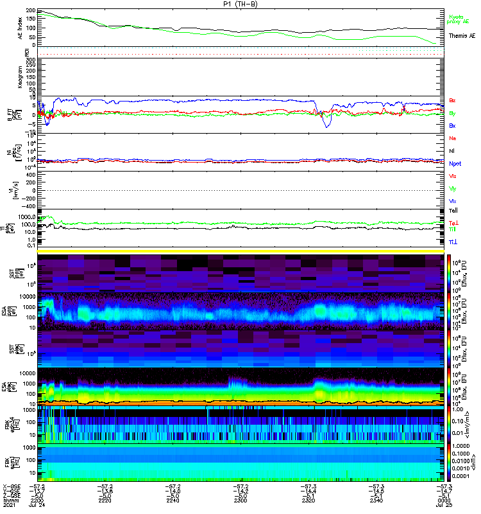Click the green Ti parallel legend label
The image size is (481, 514).
click(452, 229)
